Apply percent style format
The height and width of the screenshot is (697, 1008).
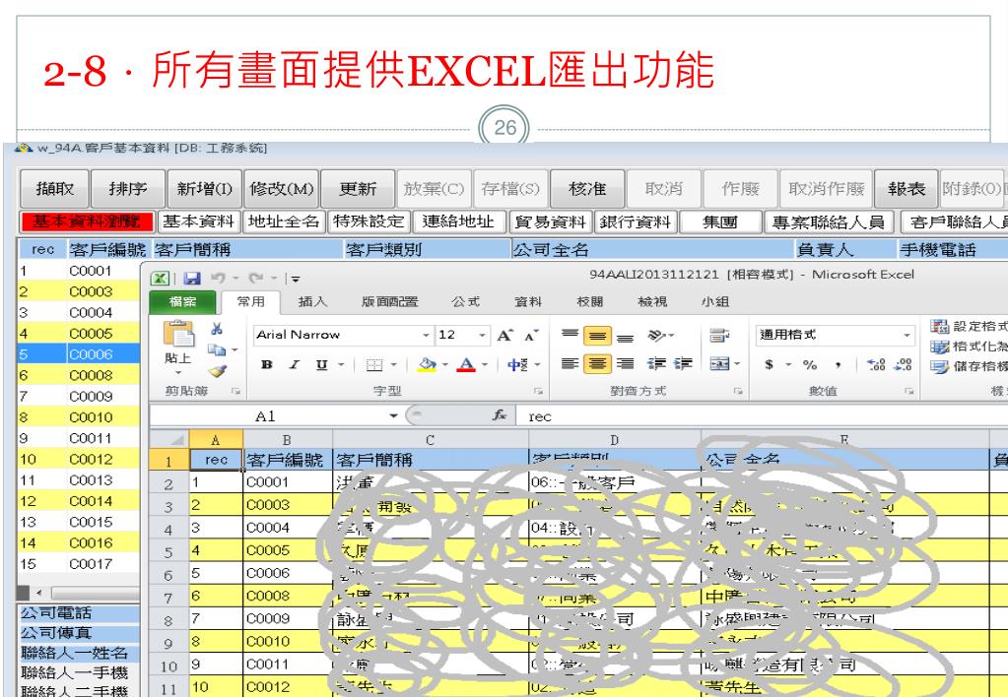810,364
